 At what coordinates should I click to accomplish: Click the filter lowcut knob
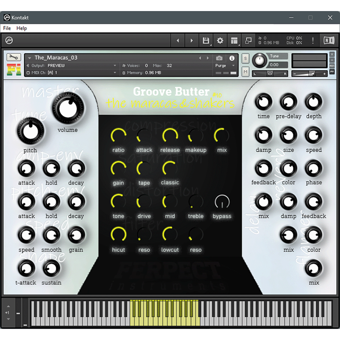coord(170,235)
